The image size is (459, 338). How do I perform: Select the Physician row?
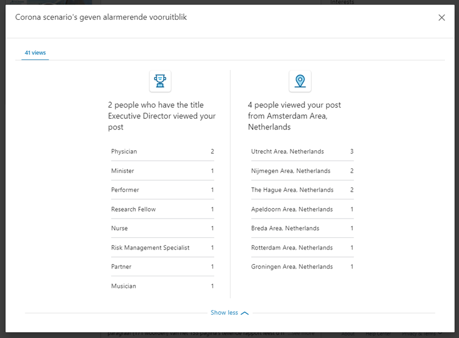(163, 152)
